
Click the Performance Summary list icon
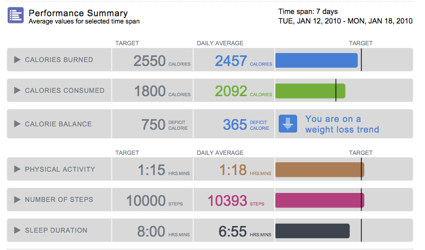point(16,16)
